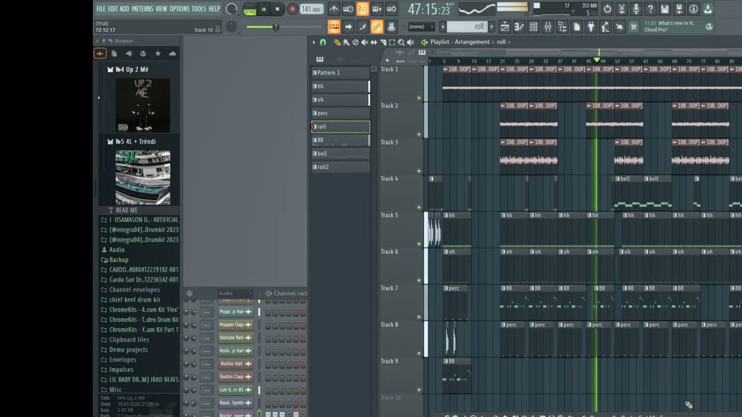Toggle the metronome icon

334,9
